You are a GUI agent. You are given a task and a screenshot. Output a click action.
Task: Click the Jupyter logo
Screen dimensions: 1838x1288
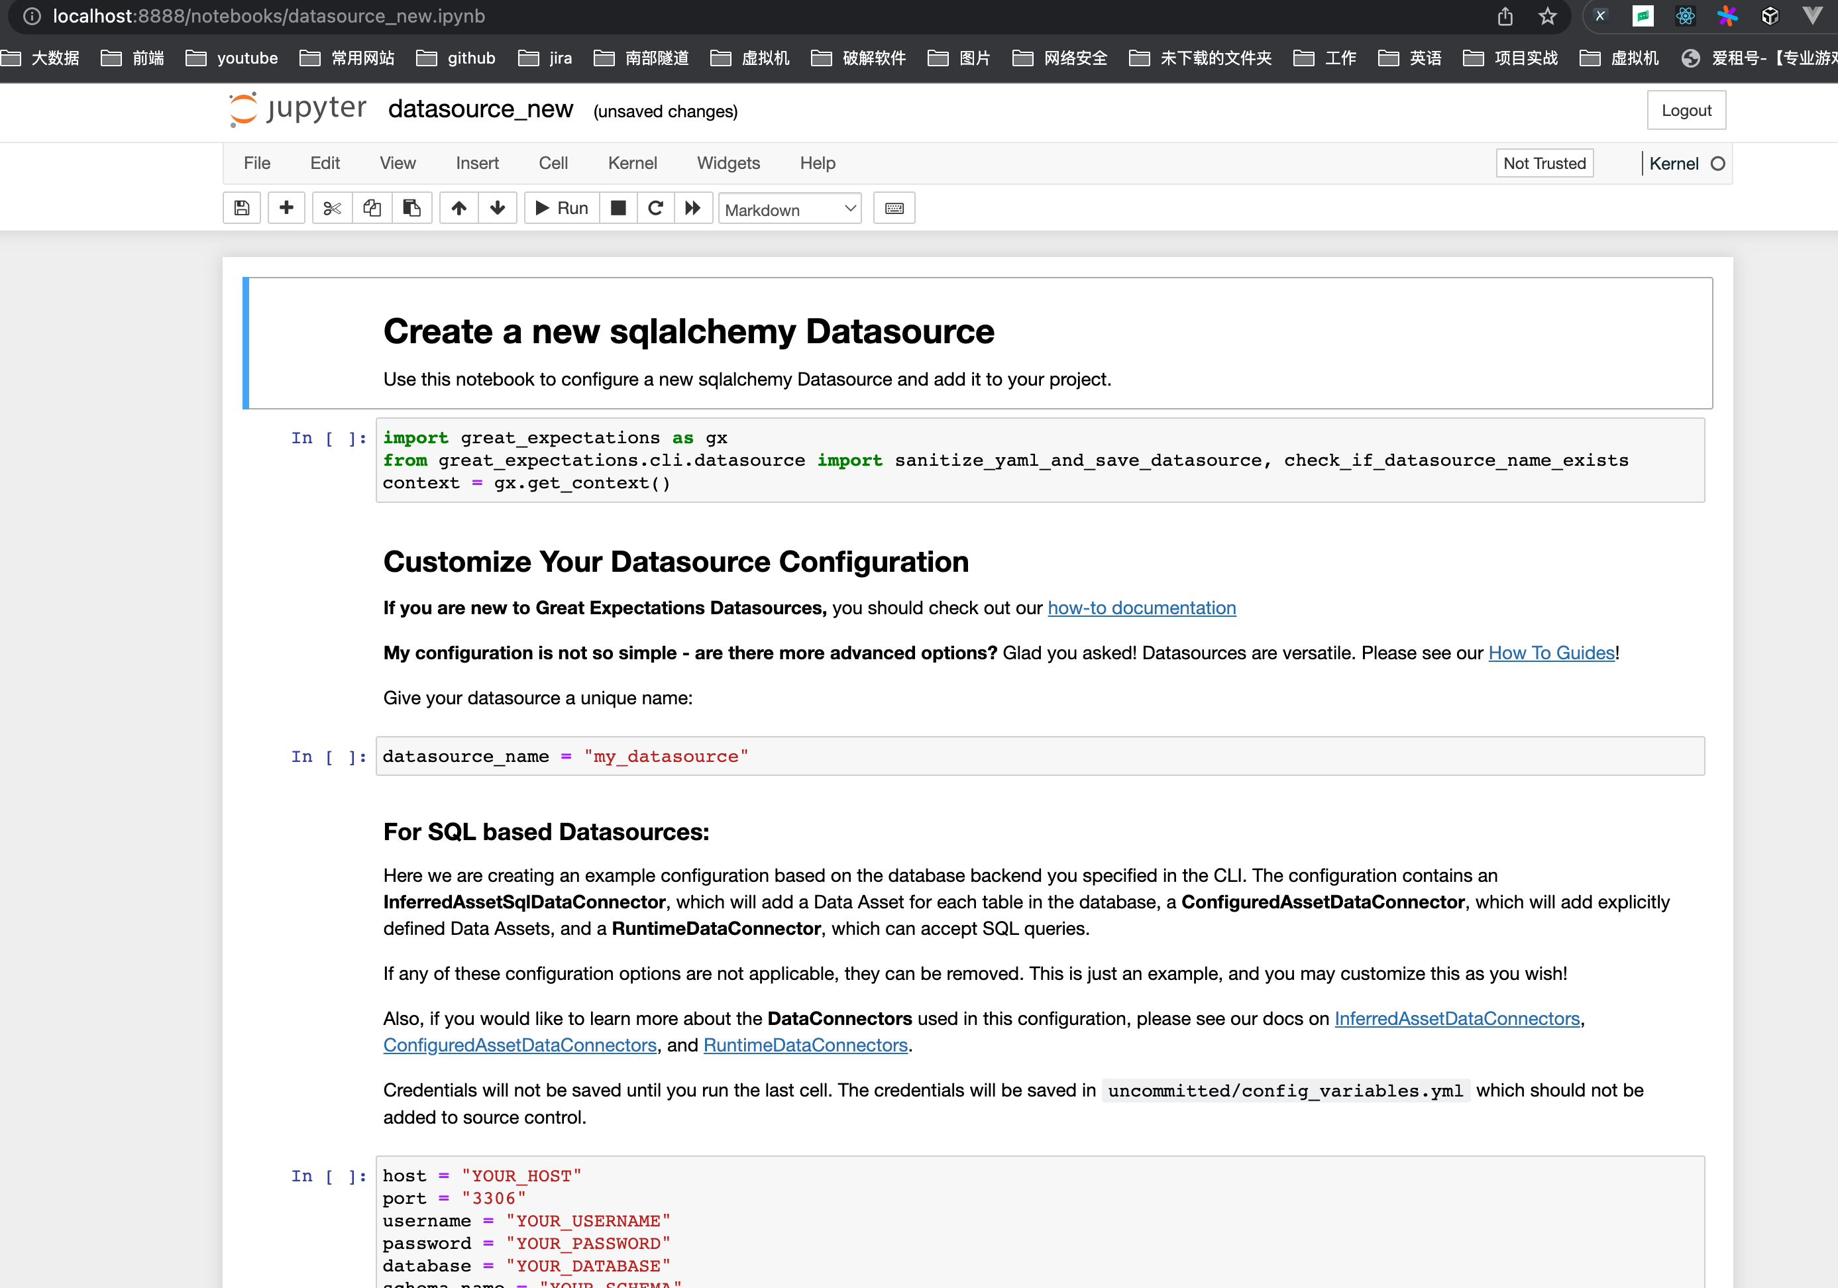[x=297, y=109]
